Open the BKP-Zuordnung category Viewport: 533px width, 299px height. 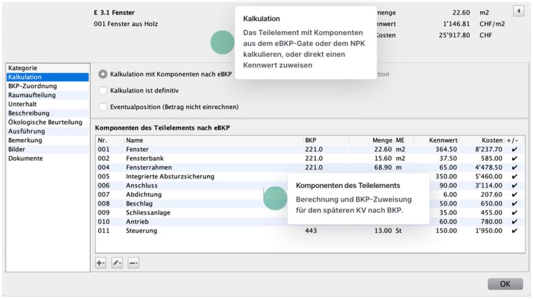pos(32,86)
